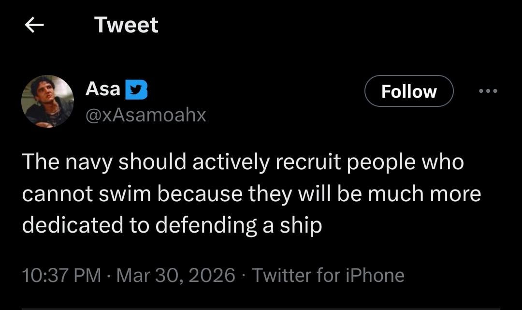Screen dimensions: 522x310
Task: Open the Twitter for iPhone source label
Action: point(328,275)
